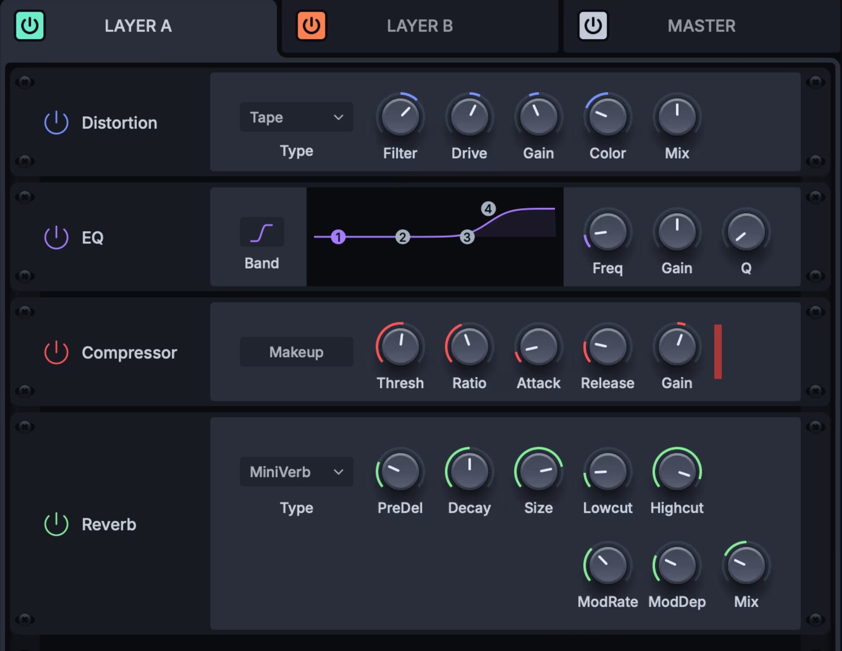Click the Reverb module title

(109, 525)
